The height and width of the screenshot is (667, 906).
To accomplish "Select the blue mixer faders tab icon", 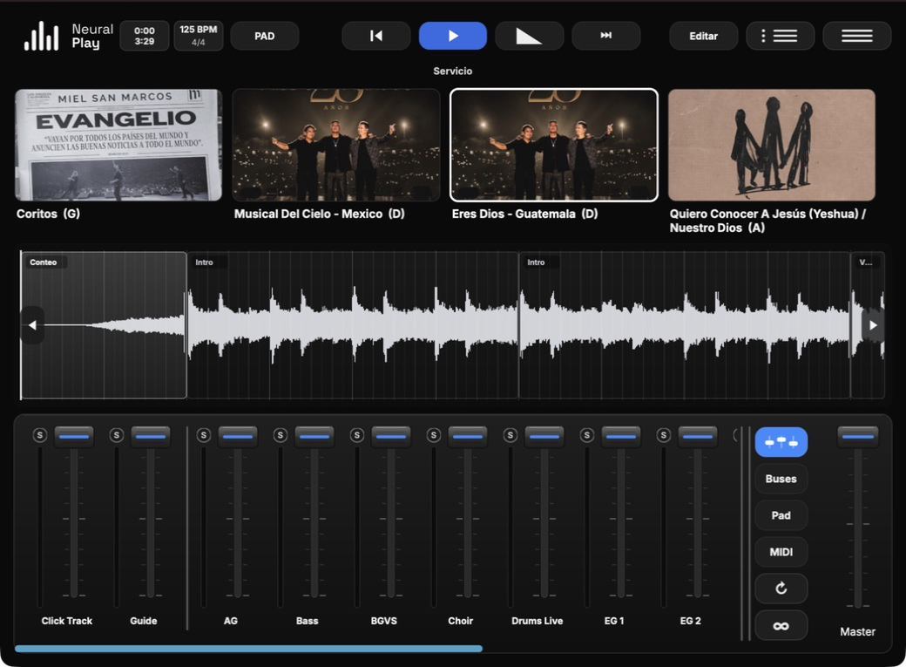I will coord(781,442).
